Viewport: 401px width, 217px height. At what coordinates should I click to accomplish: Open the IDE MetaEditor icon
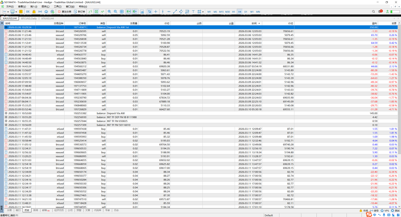point(28,12)
